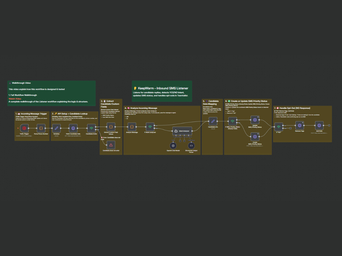Open the Parse Phone Number code node
342x256 pixels.
41,128
